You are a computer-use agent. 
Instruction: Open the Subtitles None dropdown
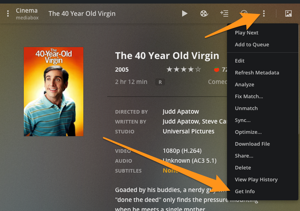pyautogui.click(x=170, y=171)
